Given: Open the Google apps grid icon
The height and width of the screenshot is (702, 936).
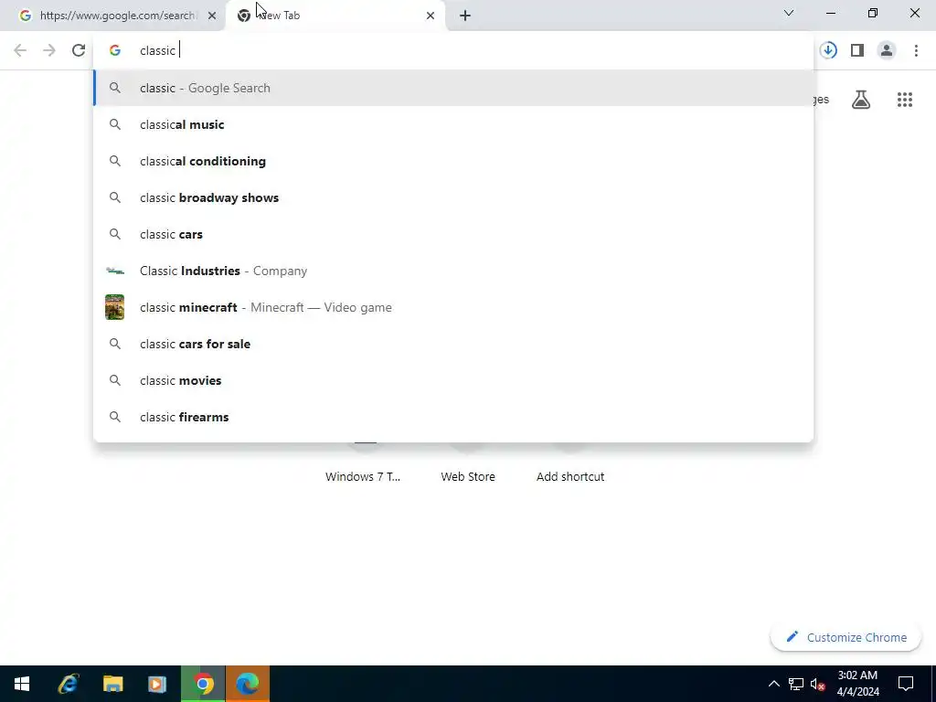Looking at the screenshot, I should [x=905, y=100].
